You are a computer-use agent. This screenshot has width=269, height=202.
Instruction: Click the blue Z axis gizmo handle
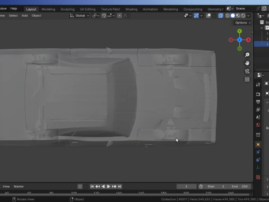239,40
